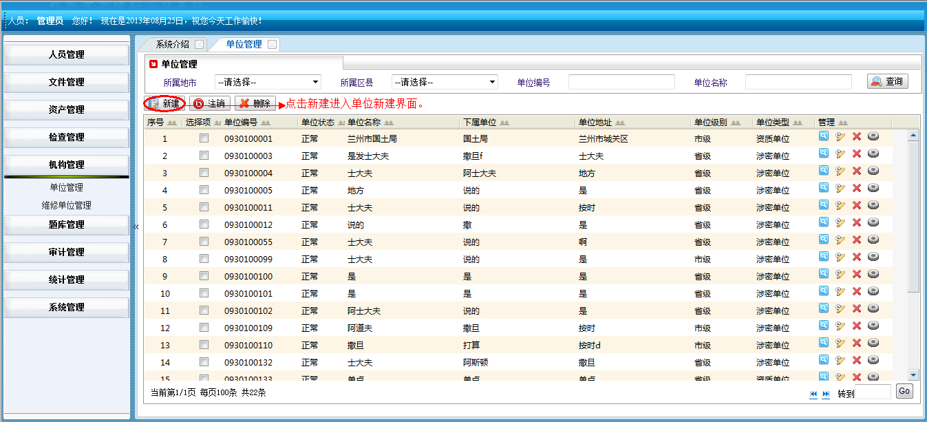927x422 pixels.
Task: Click the red X for unit 0930100001
Action: [x=857, y=136]
